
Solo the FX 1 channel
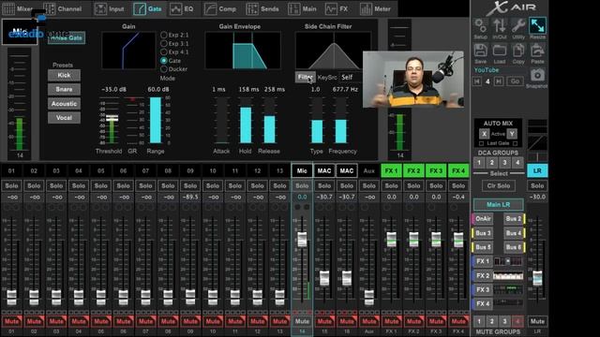391,185
